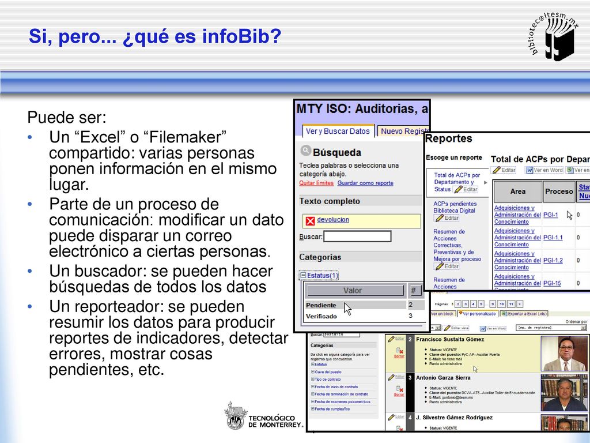The width and height of the screenshot is (590, 443).
Task: Click Editar vista pencil button
Action: tap(456, 328)
